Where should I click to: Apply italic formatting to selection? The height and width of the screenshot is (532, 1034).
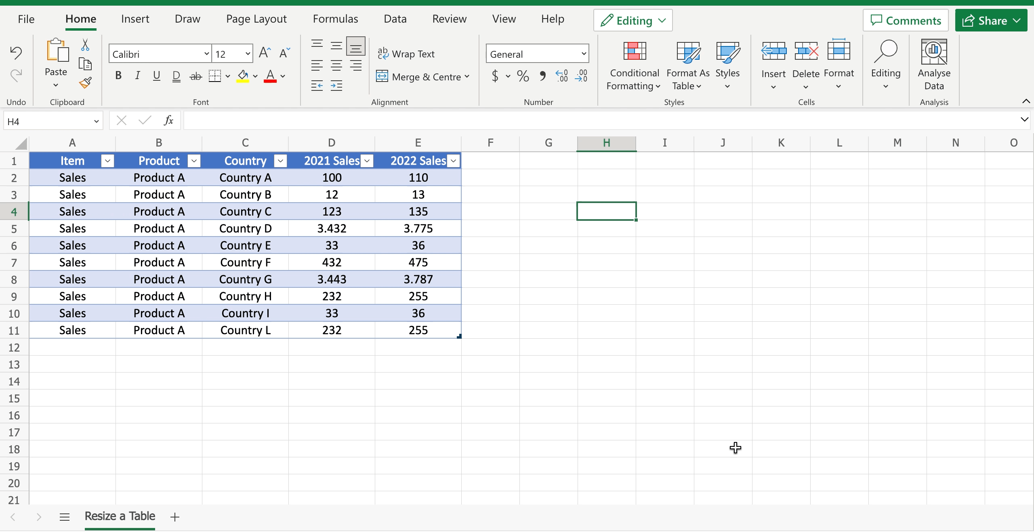click(137, 76)
